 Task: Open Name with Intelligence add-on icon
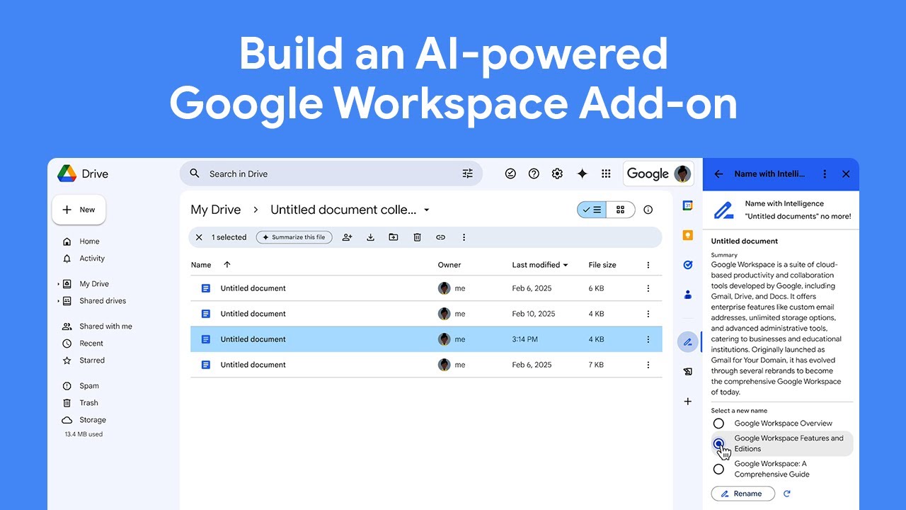[x=687, y=342]
